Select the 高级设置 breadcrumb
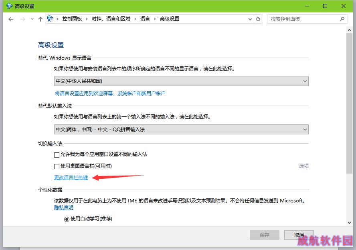 tap(169, 19)
